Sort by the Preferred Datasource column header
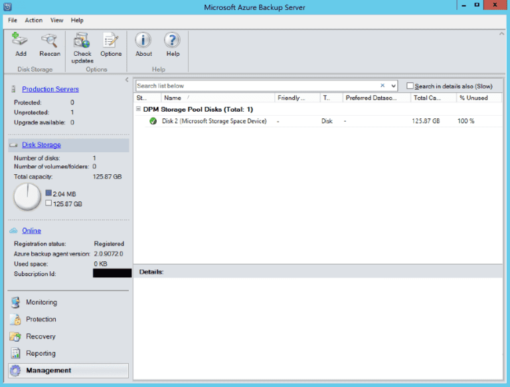 click(377, 98)
